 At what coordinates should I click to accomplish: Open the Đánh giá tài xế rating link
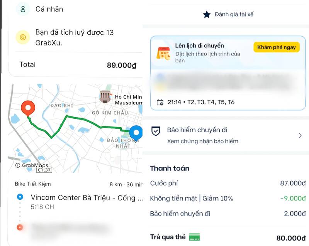pos(234,15)
